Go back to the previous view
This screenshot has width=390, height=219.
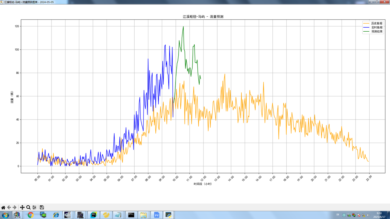click(9, 207)
